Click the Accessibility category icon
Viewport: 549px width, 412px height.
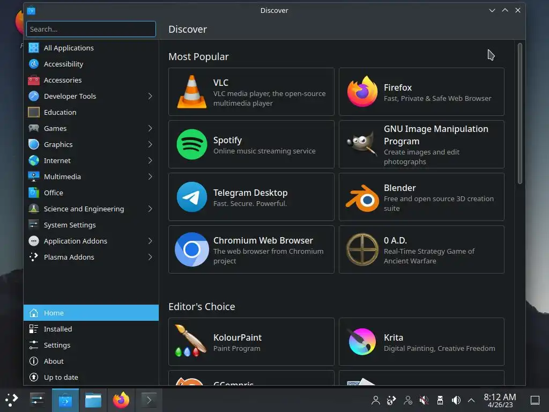[x=34, y=64]
